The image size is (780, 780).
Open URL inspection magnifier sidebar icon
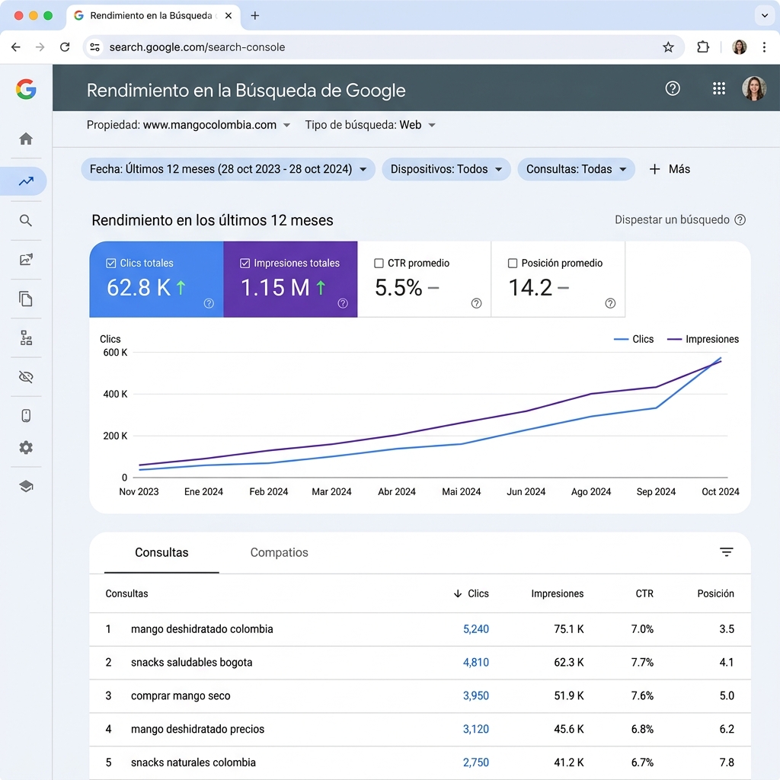coord(26,220)
